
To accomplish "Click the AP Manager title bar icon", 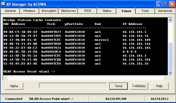I will pos(3,4).
